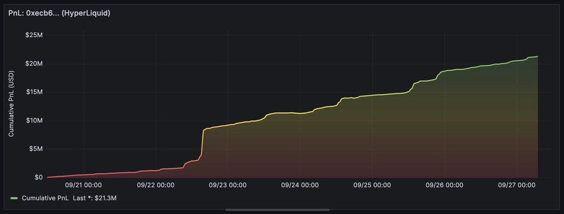The image size is (564, 214).
Task: Click the $10M y-axis tick label
Action: tap(34, 120)
